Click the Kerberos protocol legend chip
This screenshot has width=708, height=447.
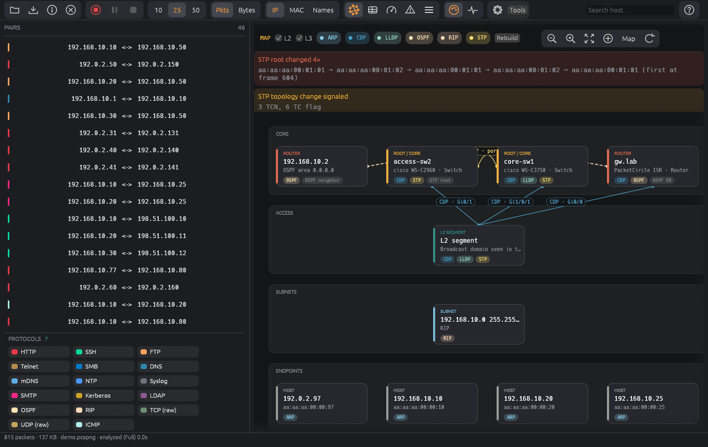click(104, 396)
